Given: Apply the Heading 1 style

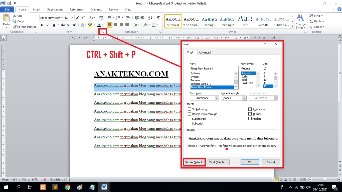Looking at the screenshot, I should [x=209, y=21].
